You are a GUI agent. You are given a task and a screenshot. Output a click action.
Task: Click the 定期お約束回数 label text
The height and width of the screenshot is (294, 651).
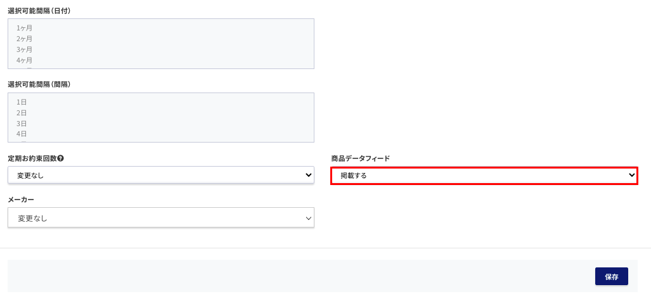[32, 158]
